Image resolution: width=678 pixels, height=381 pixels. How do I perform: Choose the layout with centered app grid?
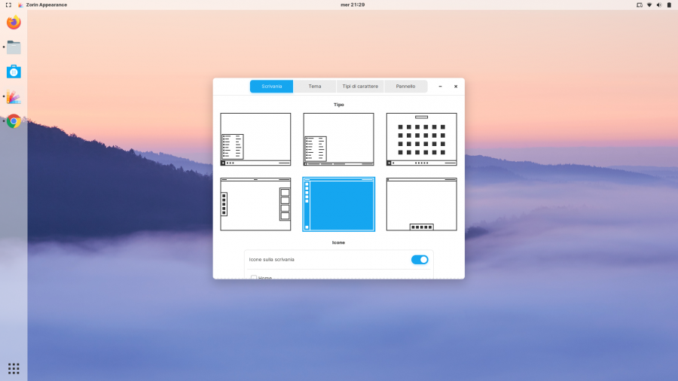421,139
